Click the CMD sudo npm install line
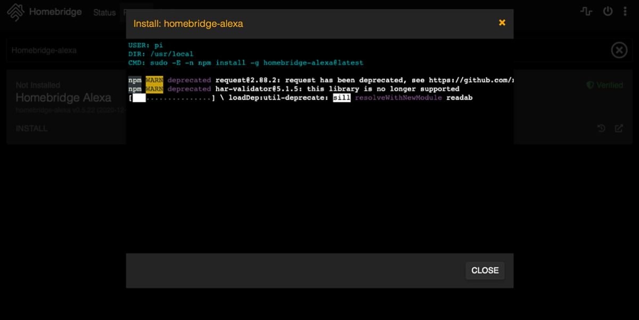Viewport: 639px width, 320px height. [x=245, y=63]
